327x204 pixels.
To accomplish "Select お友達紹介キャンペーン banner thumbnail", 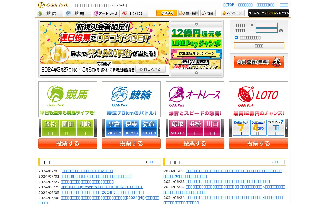I will pyautogui.click(x=196, y=54).
